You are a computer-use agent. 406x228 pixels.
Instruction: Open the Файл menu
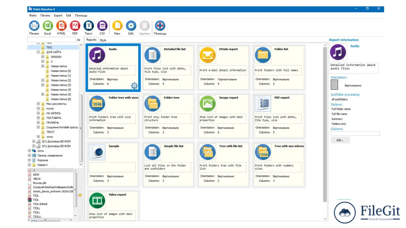click(33, 16)
